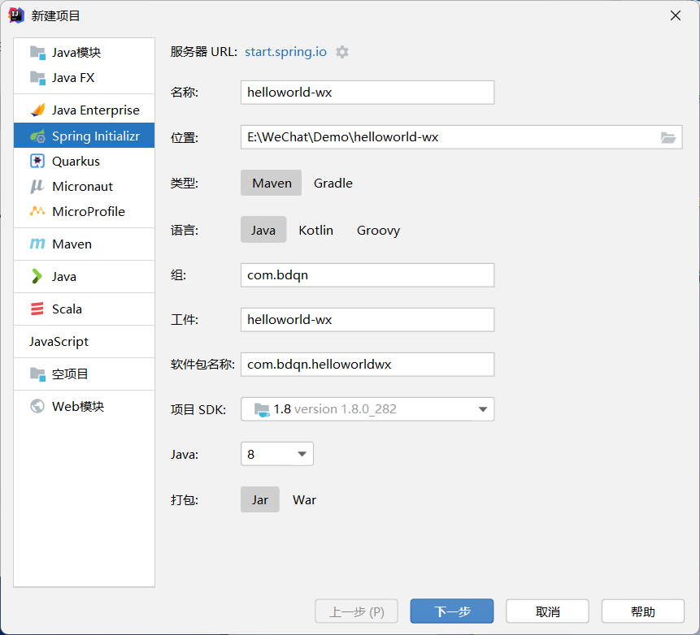The width and height of the screenshot is (700, 635).
Task: Click the red Scala icon
Action: pos(37,309)
